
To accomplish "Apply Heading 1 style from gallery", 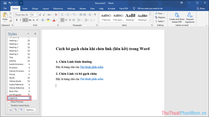I will (x=130, y=17).
